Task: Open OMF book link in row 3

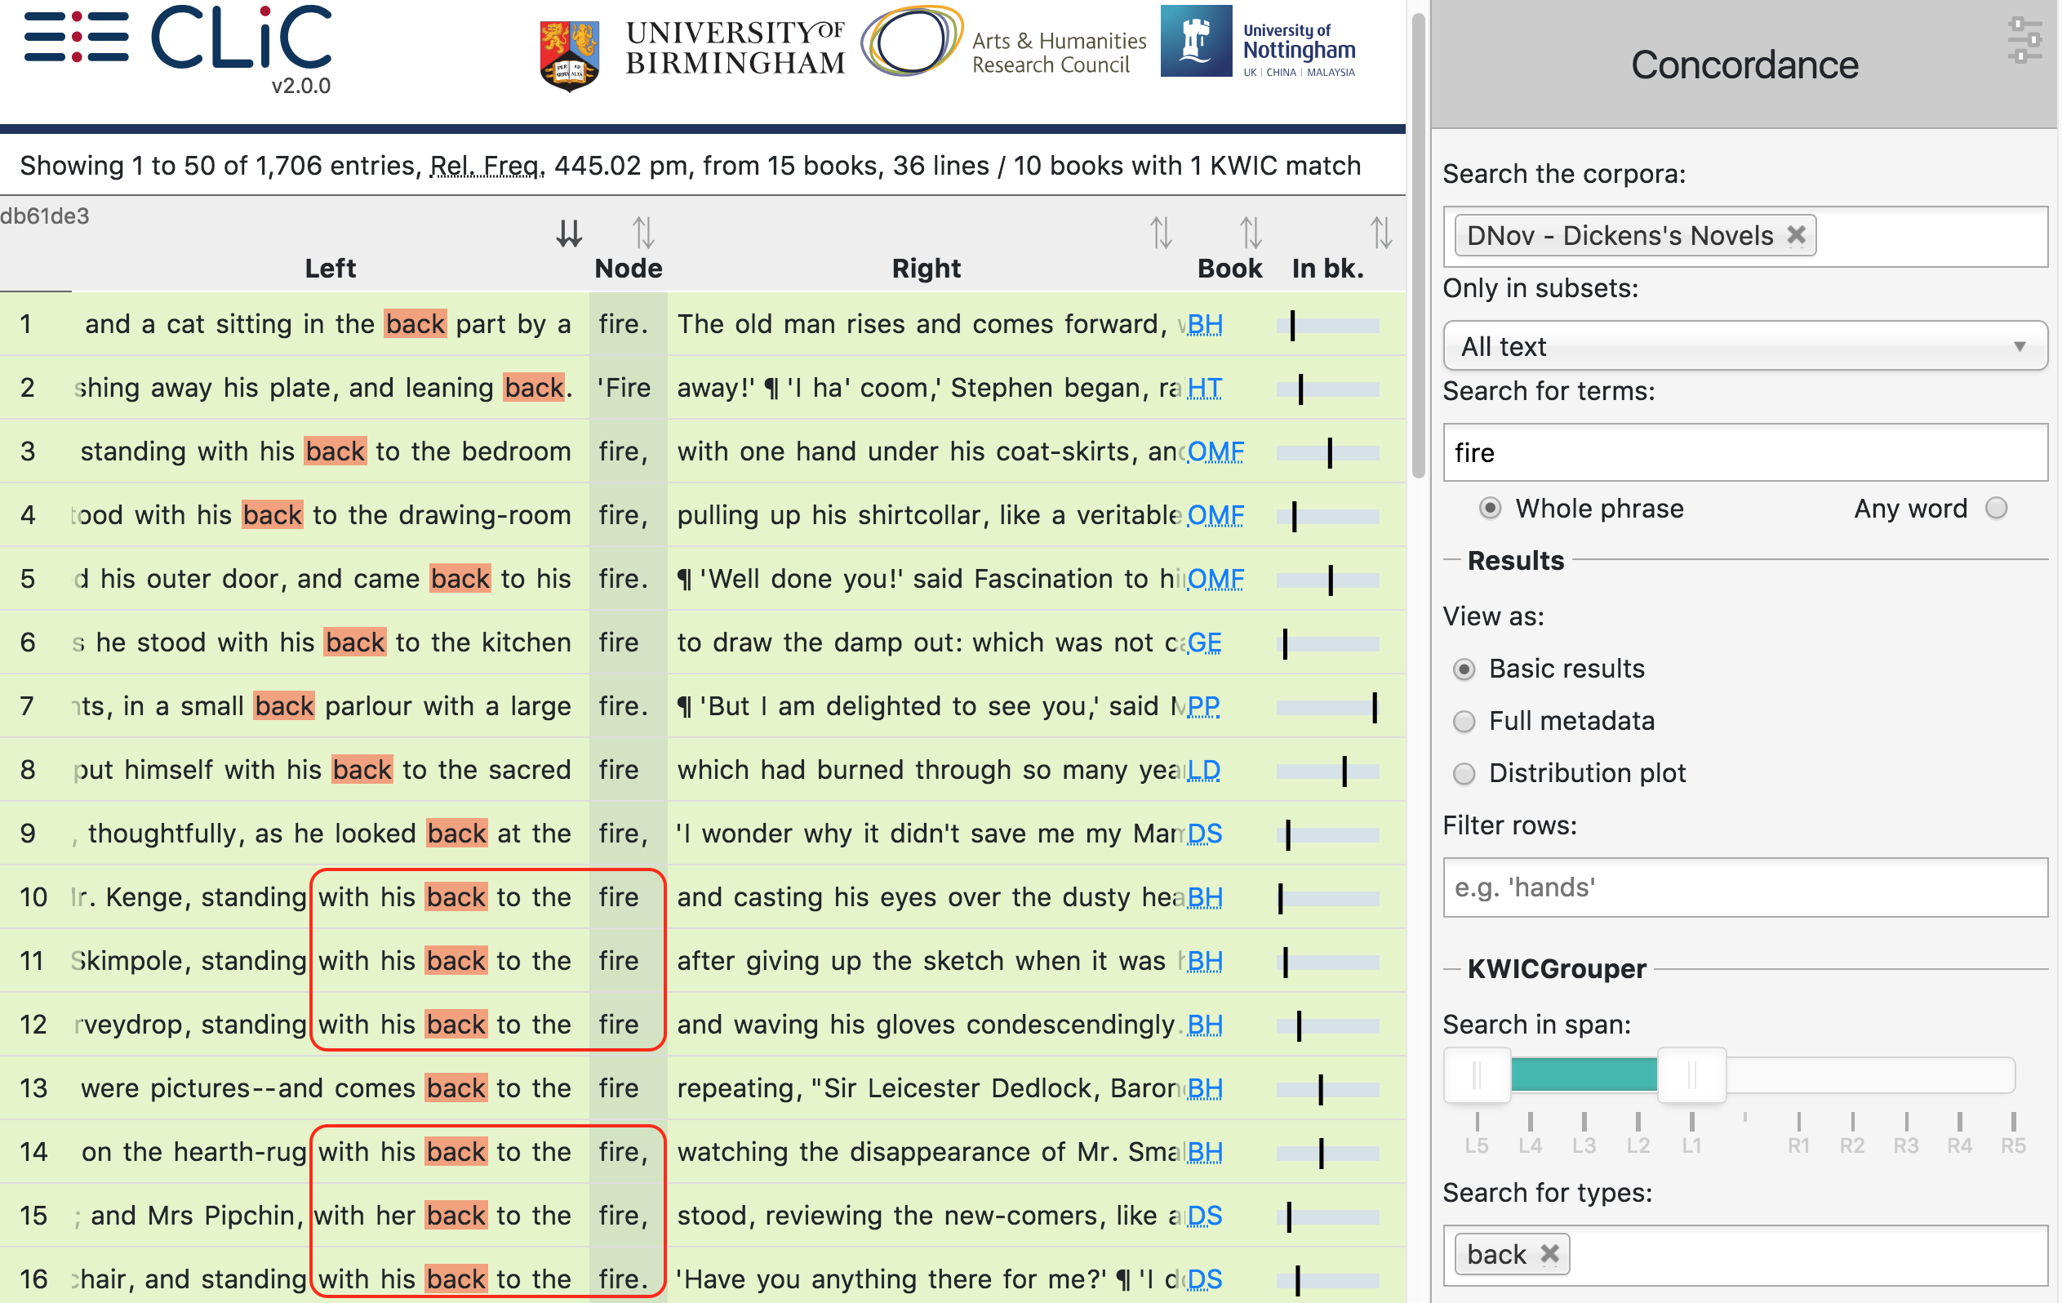Action: (1216, 451)
